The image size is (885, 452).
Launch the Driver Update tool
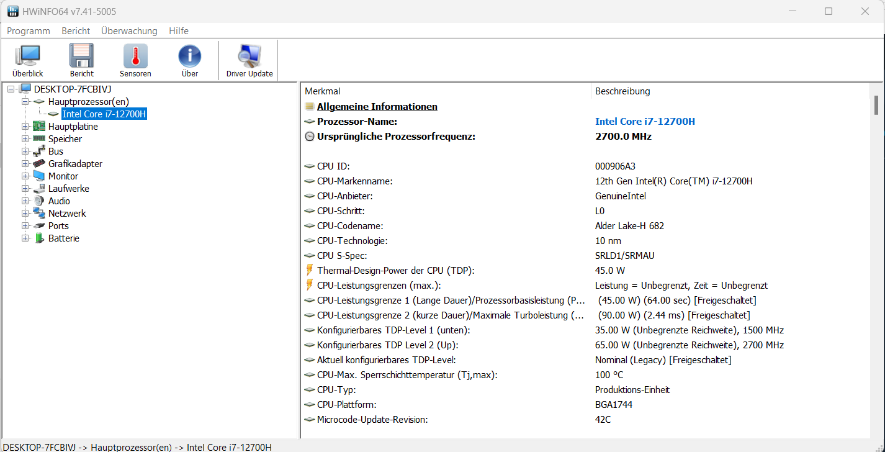coord(249,60)
